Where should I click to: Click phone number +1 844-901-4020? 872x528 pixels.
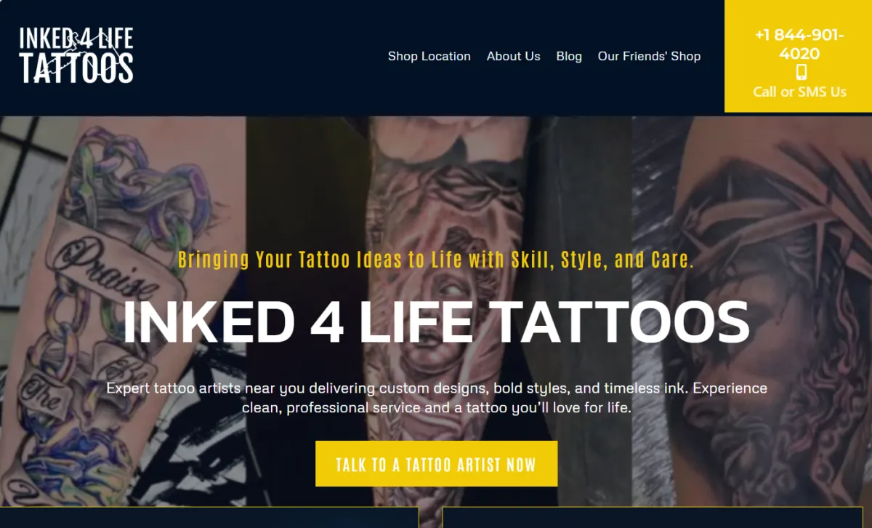pyautogui.click(x=799, y=44)
